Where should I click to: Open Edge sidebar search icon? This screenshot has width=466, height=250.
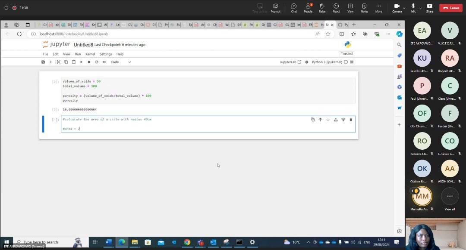[399, 45]
